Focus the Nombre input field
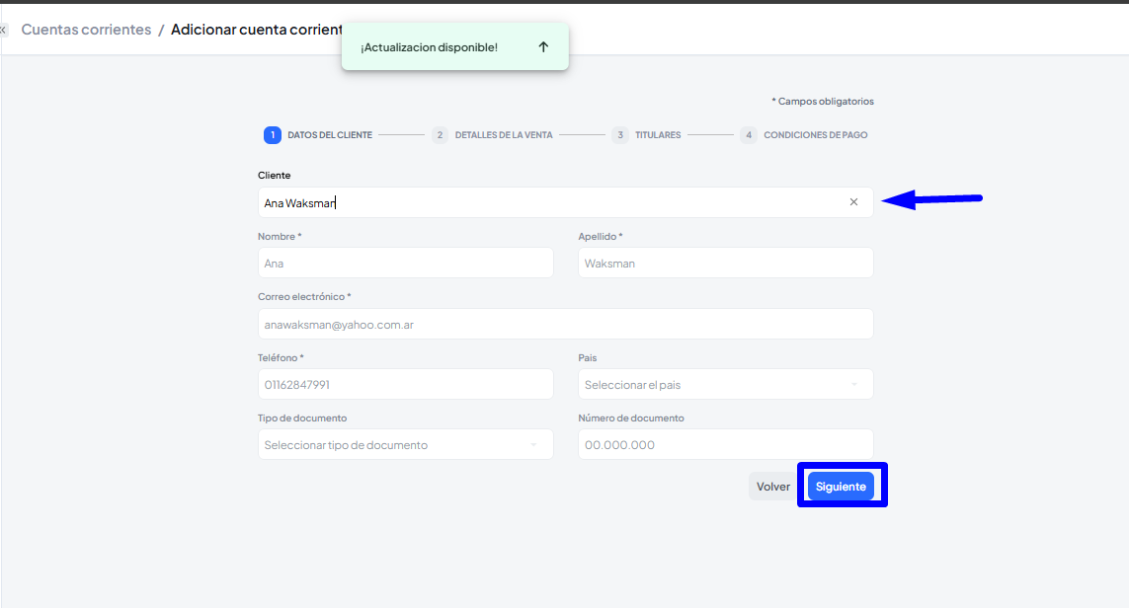The image size is (1129, 608). (405, 264)
